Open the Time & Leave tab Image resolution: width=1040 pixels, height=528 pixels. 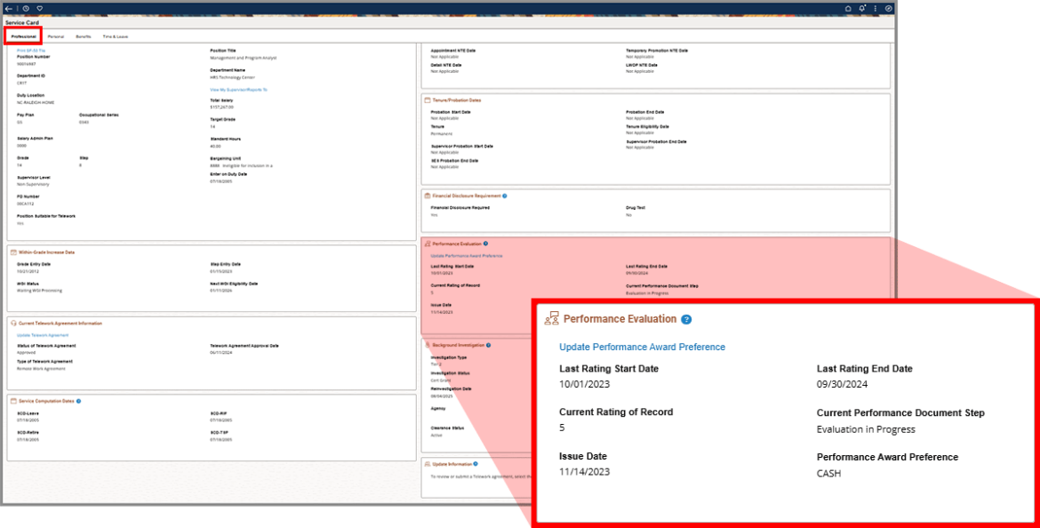(x=116, y=36)
